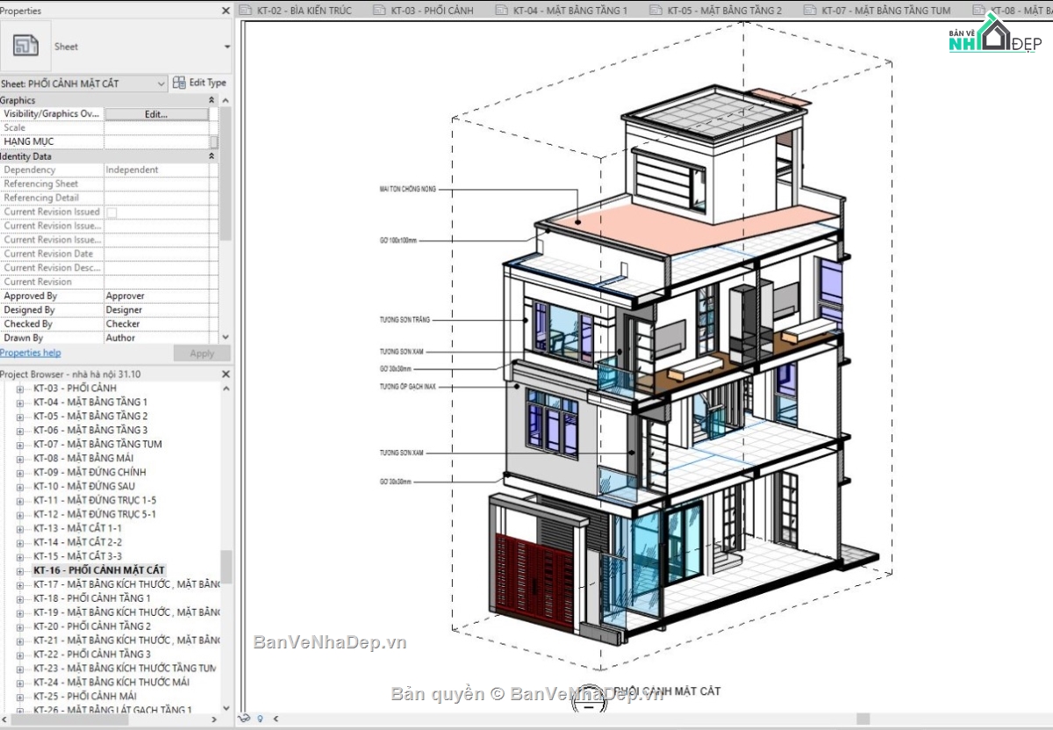
Task: Expand the KT-16 - PHỐI CẢNH MẶT CẮT node
Action: (20, 570)
